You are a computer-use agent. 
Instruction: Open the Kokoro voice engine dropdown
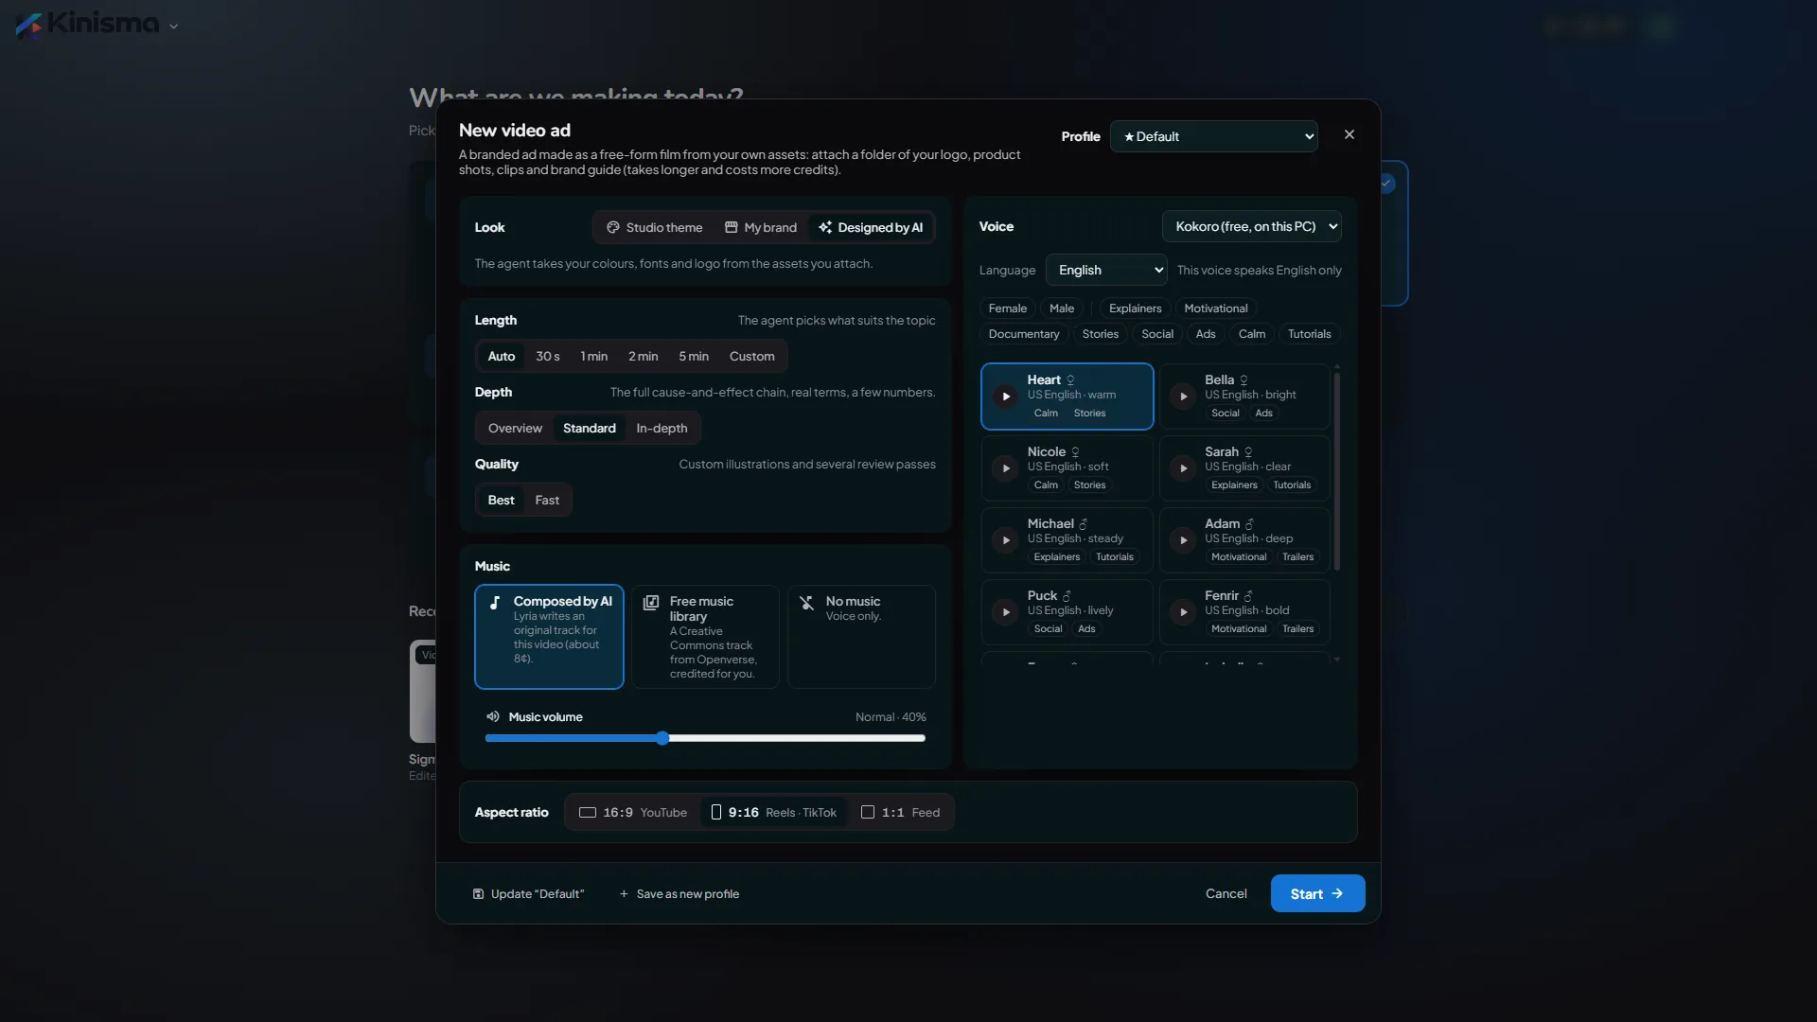(1252, 226)
